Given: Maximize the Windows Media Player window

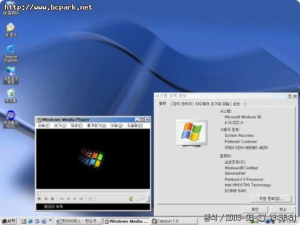Looking at the screenshot, I should point(142,119).
